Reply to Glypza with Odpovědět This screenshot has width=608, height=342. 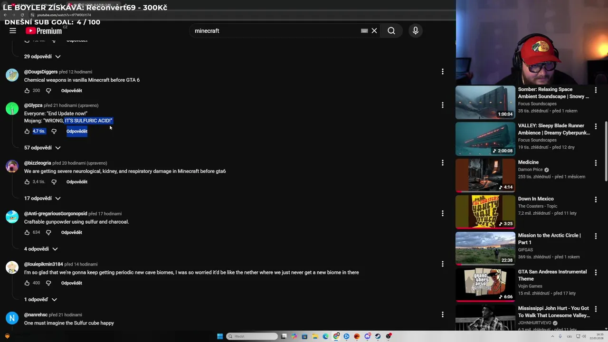[77, 131]
